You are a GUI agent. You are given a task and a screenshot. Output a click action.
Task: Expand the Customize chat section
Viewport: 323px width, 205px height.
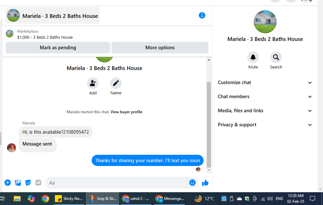click(265, 83)
